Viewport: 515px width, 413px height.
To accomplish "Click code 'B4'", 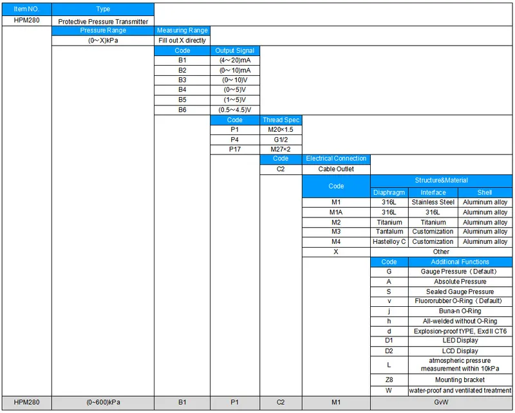I will [182, 90].
